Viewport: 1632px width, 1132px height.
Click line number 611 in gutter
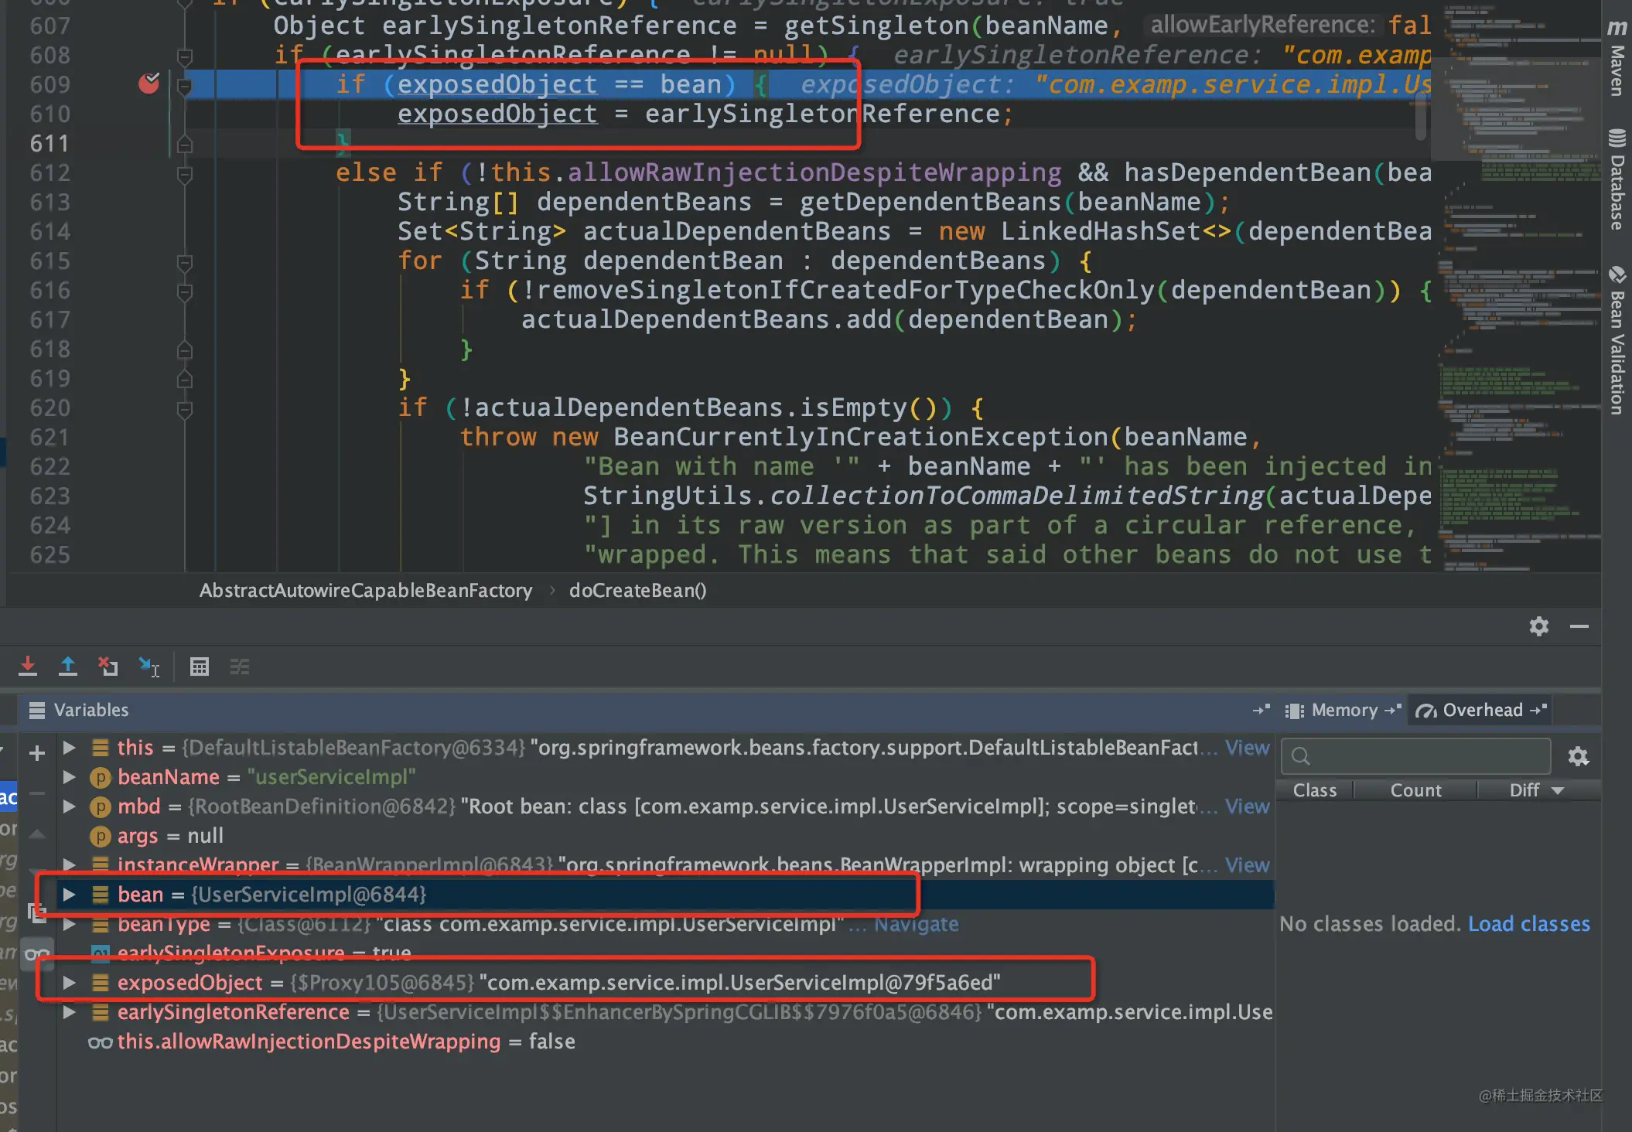[x=50, y=144]
